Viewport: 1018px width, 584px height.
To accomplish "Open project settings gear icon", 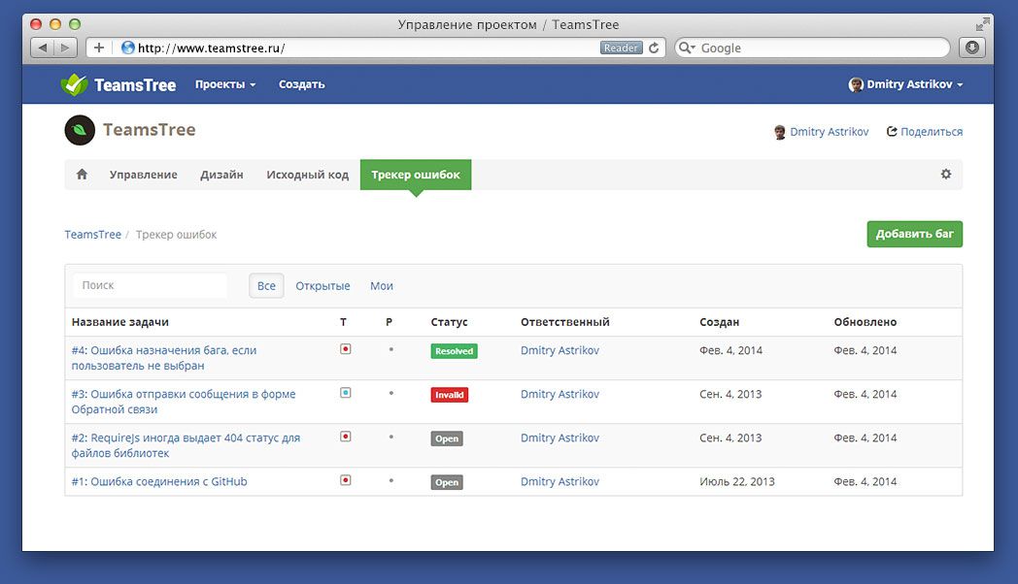I will (x=945, y=175).
